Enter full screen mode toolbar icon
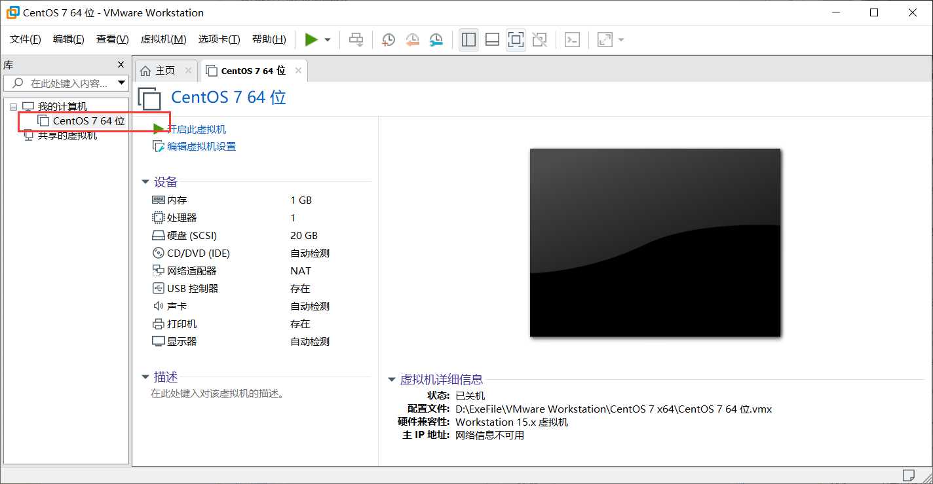Viewport: 933px width, 484px height. (x=516, y=40)
